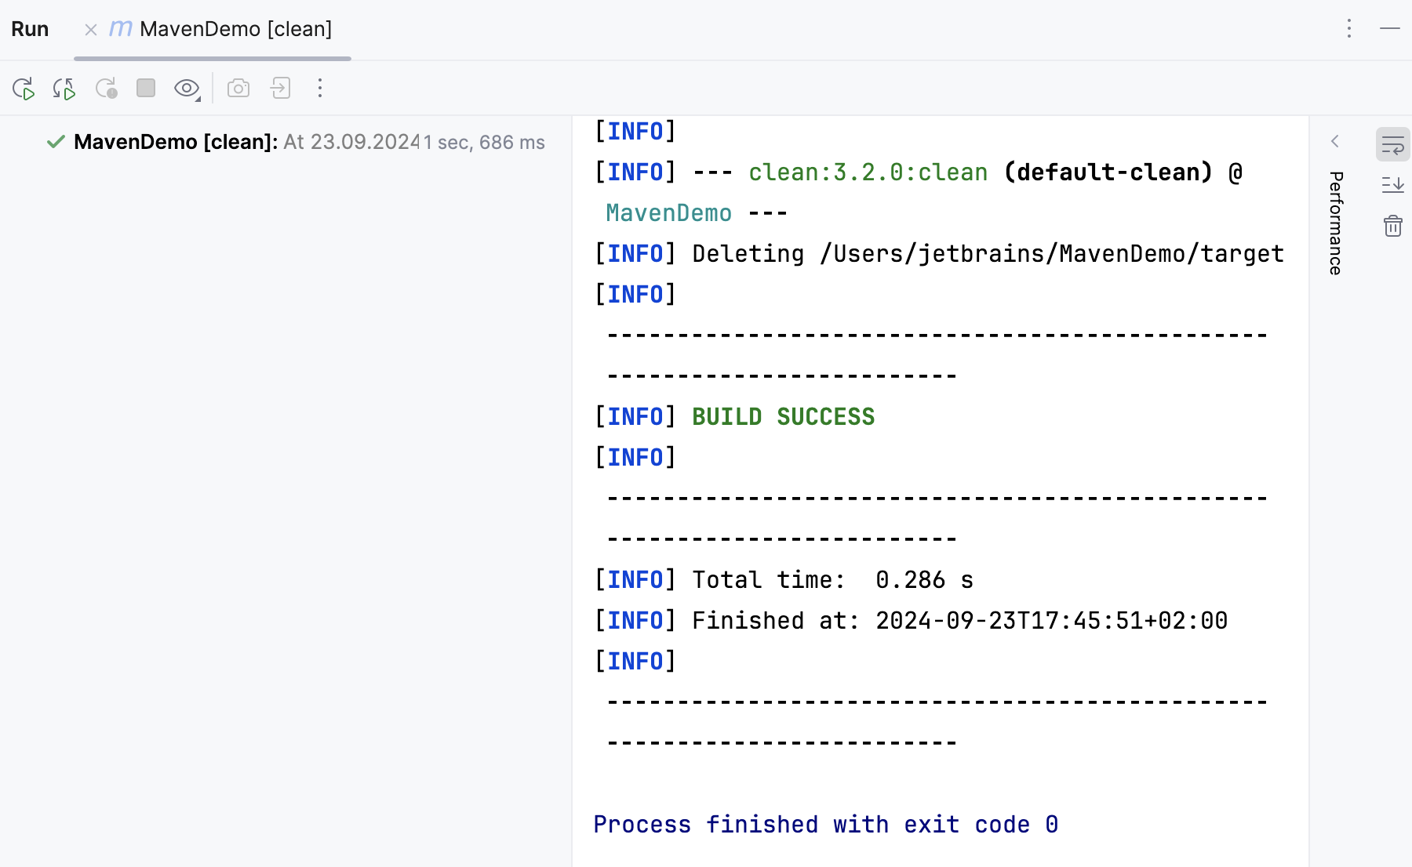This screenshot has width=1412, height=867.
Task: Collapse the right sidebar with chevron
Action: pyautogui.click(x=1335, y=142)
